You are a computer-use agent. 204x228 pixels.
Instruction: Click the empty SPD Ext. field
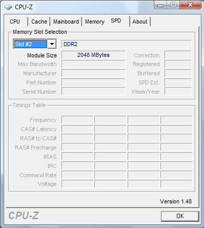click(x=178, y=82)
